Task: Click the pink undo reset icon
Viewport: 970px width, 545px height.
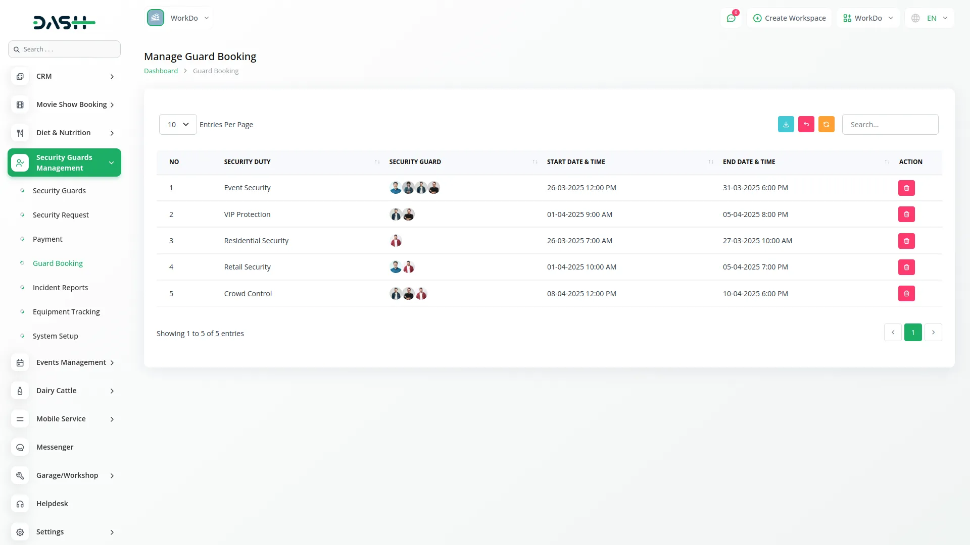Action: point(806,124)
